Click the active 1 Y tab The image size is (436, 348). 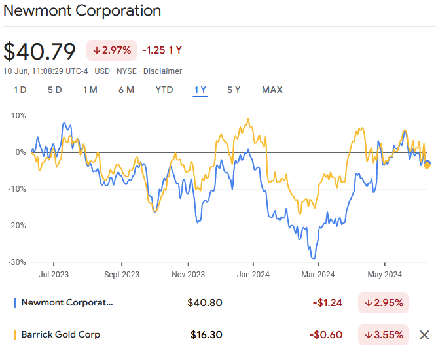click(x=200, y=90)
